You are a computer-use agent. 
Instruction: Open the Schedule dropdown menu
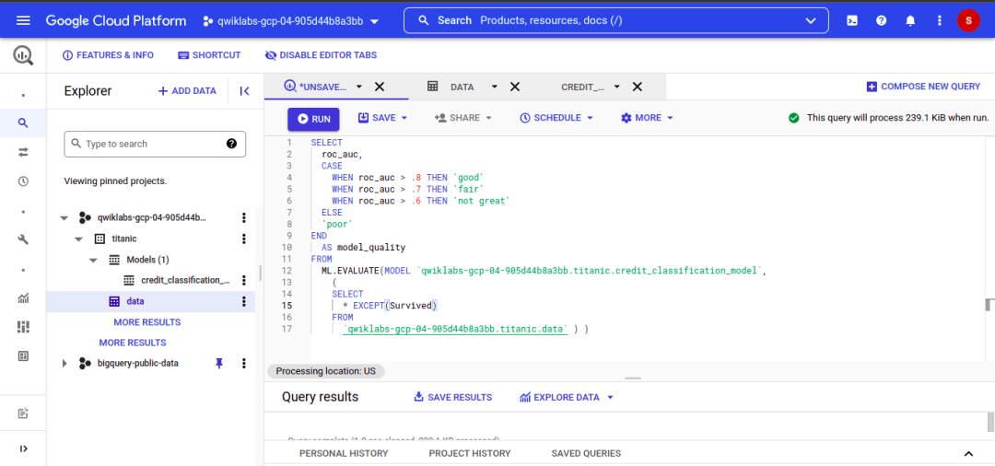click(556, 118)
